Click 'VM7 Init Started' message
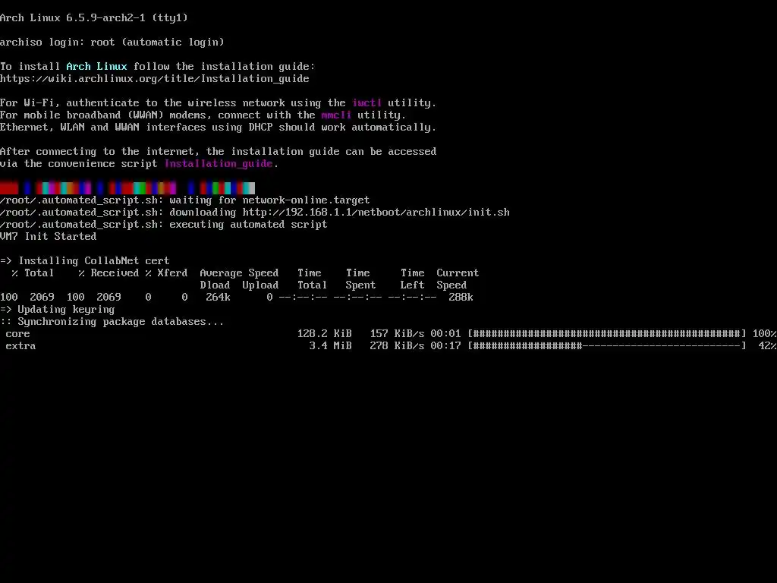Screen dimensions: 777x583 click(48, 237)
